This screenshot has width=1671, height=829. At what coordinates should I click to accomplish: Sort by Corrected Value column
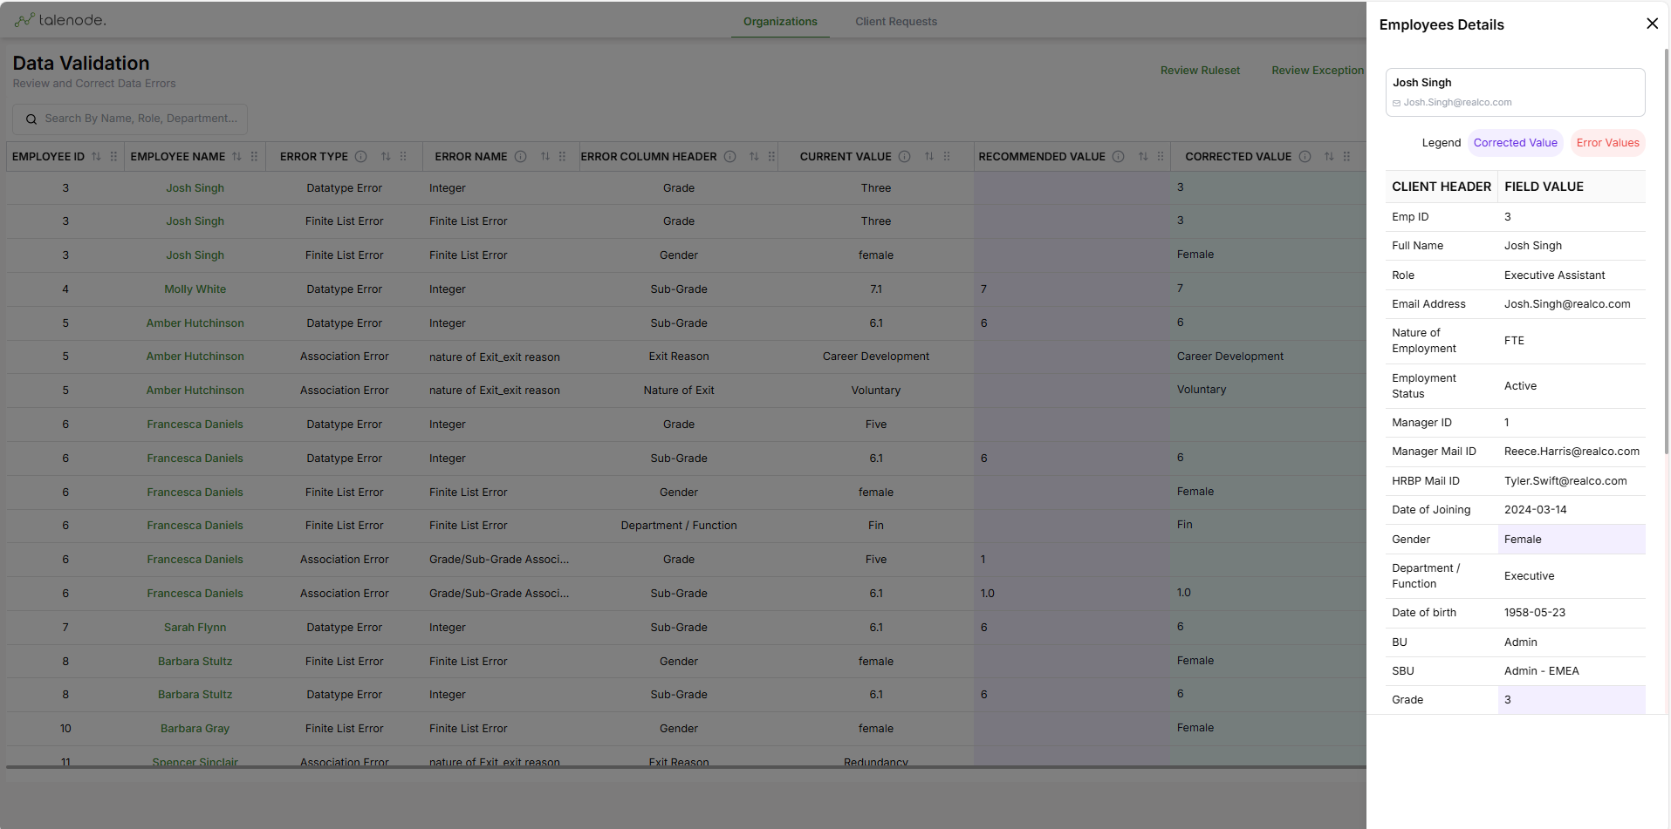tap(1329, 156)
